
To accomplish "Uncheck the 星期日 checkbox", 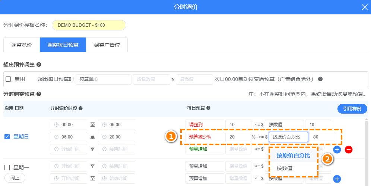I will coord(7,137).
